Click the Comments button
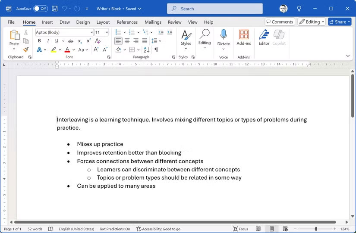 (280, 22)
